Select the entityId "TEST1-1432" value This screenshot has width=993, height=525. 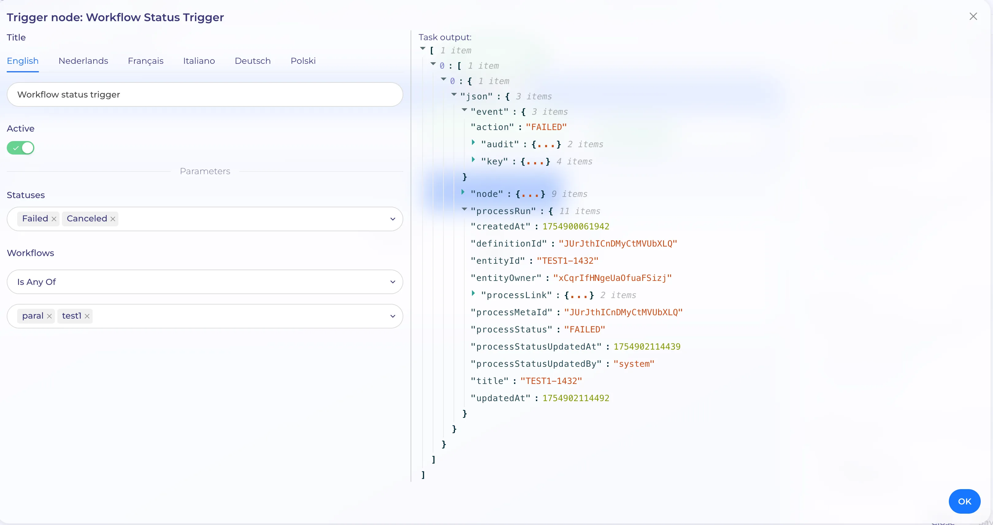[x=567, y=261]
